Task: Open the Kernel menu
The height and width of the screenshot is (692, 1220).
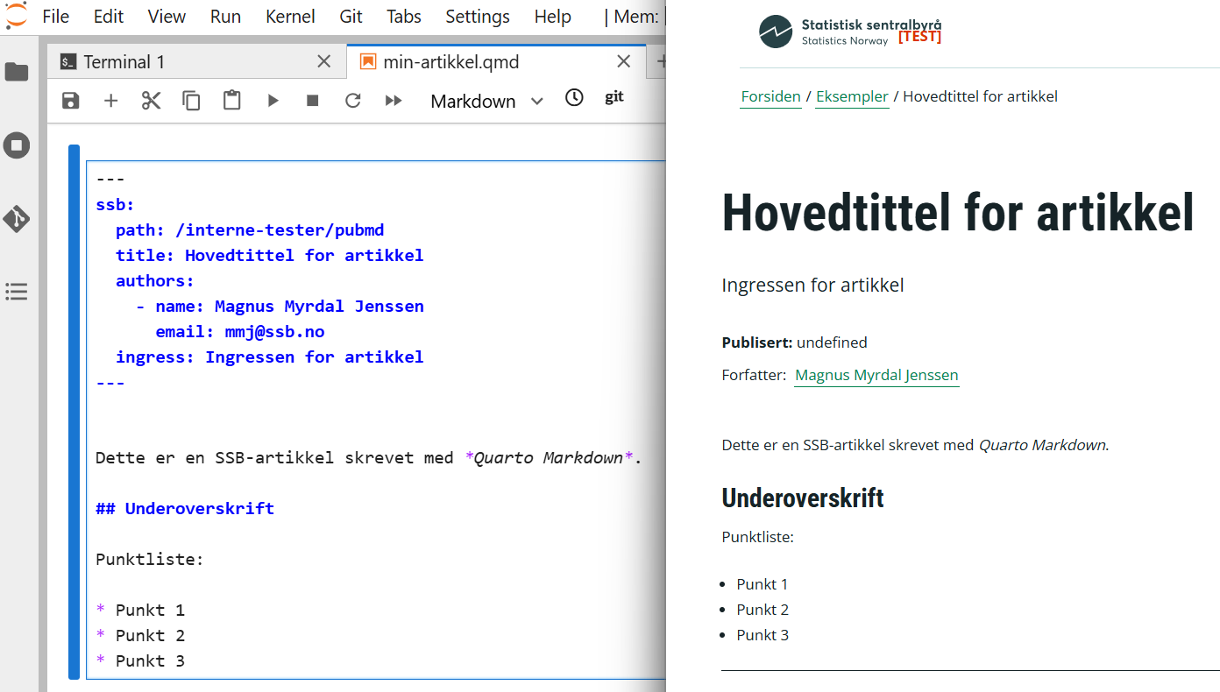Action: tap(289, 16)
